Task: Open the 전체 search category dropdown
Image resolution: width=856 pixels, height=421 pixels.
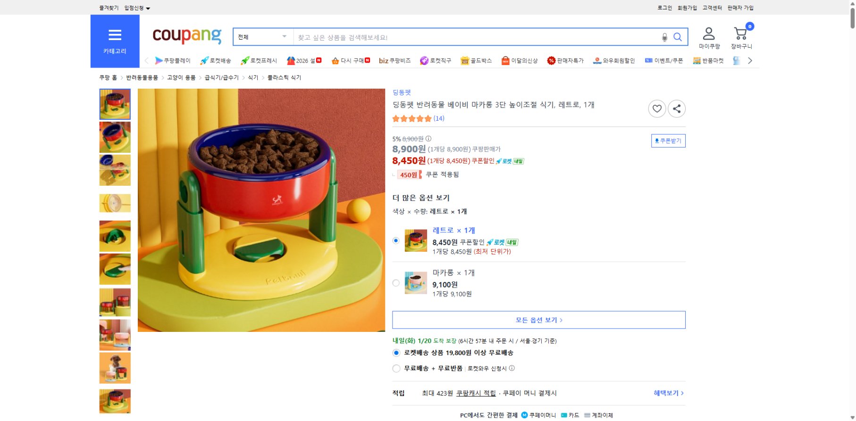Action: point(262,37)
